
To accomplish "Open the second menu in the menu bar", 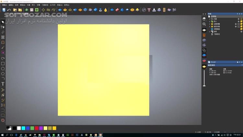I will point(11,5).
